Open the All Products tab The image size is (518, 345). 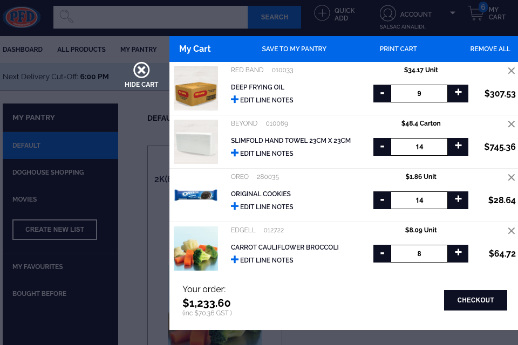point(81,50)
